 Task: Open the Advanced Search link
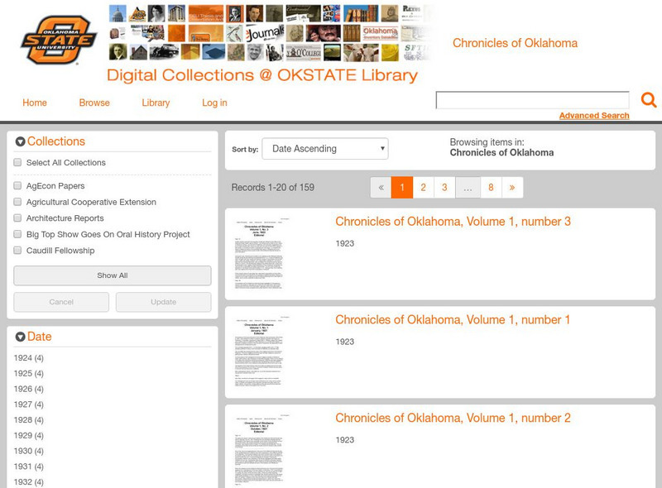[594, 116]
